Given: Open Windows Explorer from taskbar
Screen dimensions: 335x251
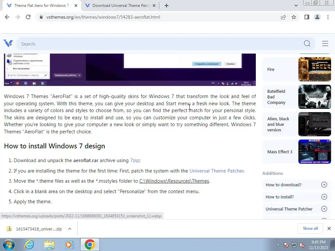Looking at the screenshot, I should [x=49, y=244].
